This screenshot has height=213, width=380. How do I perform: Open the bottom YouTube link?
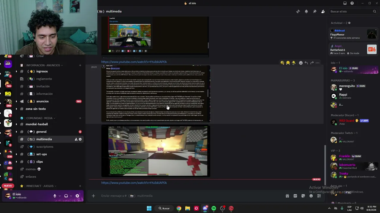click(x=134, y=183)
